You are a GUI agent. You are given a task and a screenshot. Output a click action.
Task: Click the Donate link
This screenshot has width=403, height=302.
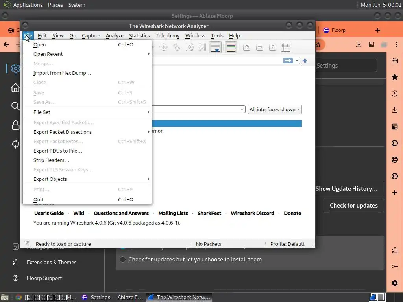(x=292, y=213)
